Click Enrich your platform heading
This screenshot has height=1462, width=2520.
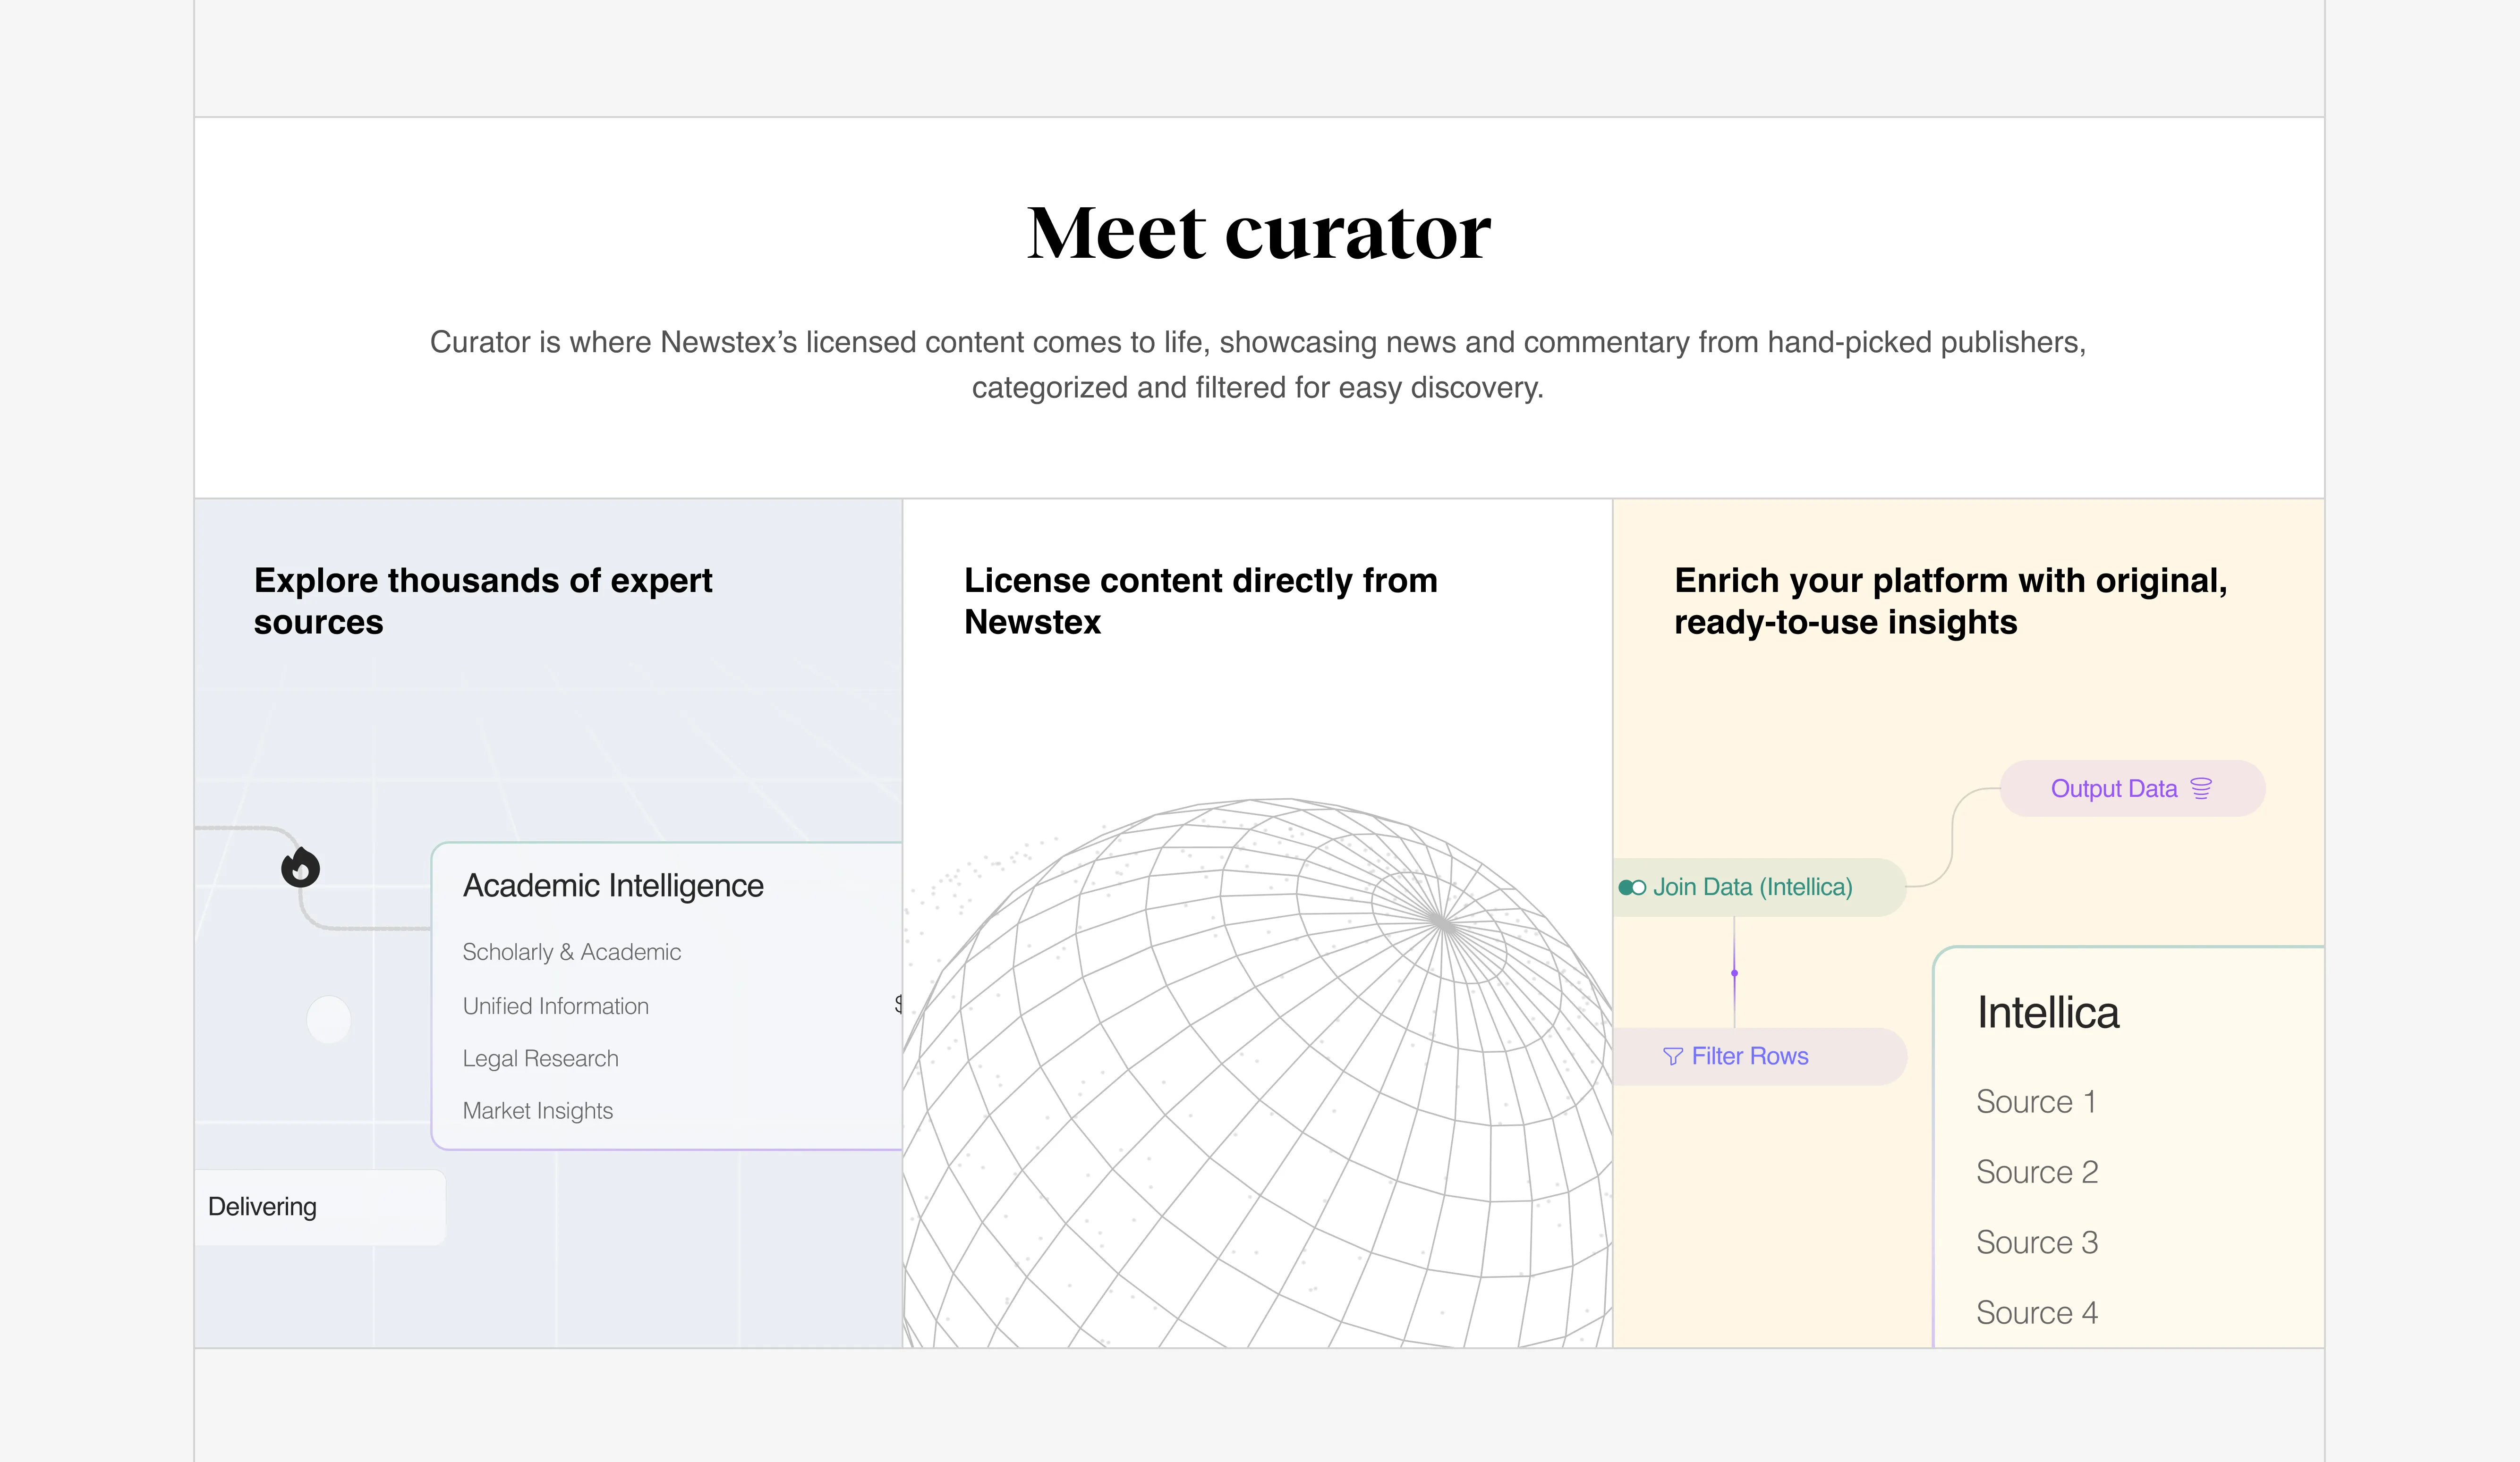pyautogui.click(x=1950, y=600)
